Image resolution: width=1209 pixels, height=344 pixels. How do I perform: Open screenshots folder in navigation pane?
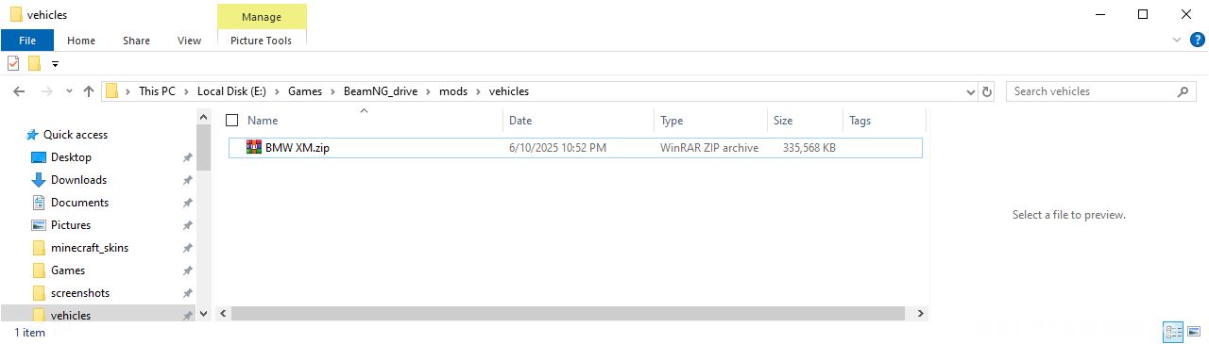click(80, 293)
